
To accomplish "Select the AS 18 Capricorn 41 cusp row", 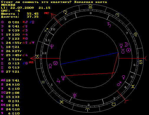I will [10, 81].
